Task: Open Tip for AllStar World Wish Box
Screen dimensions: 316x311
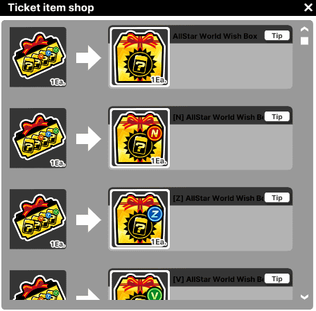Action: (277, 35)
